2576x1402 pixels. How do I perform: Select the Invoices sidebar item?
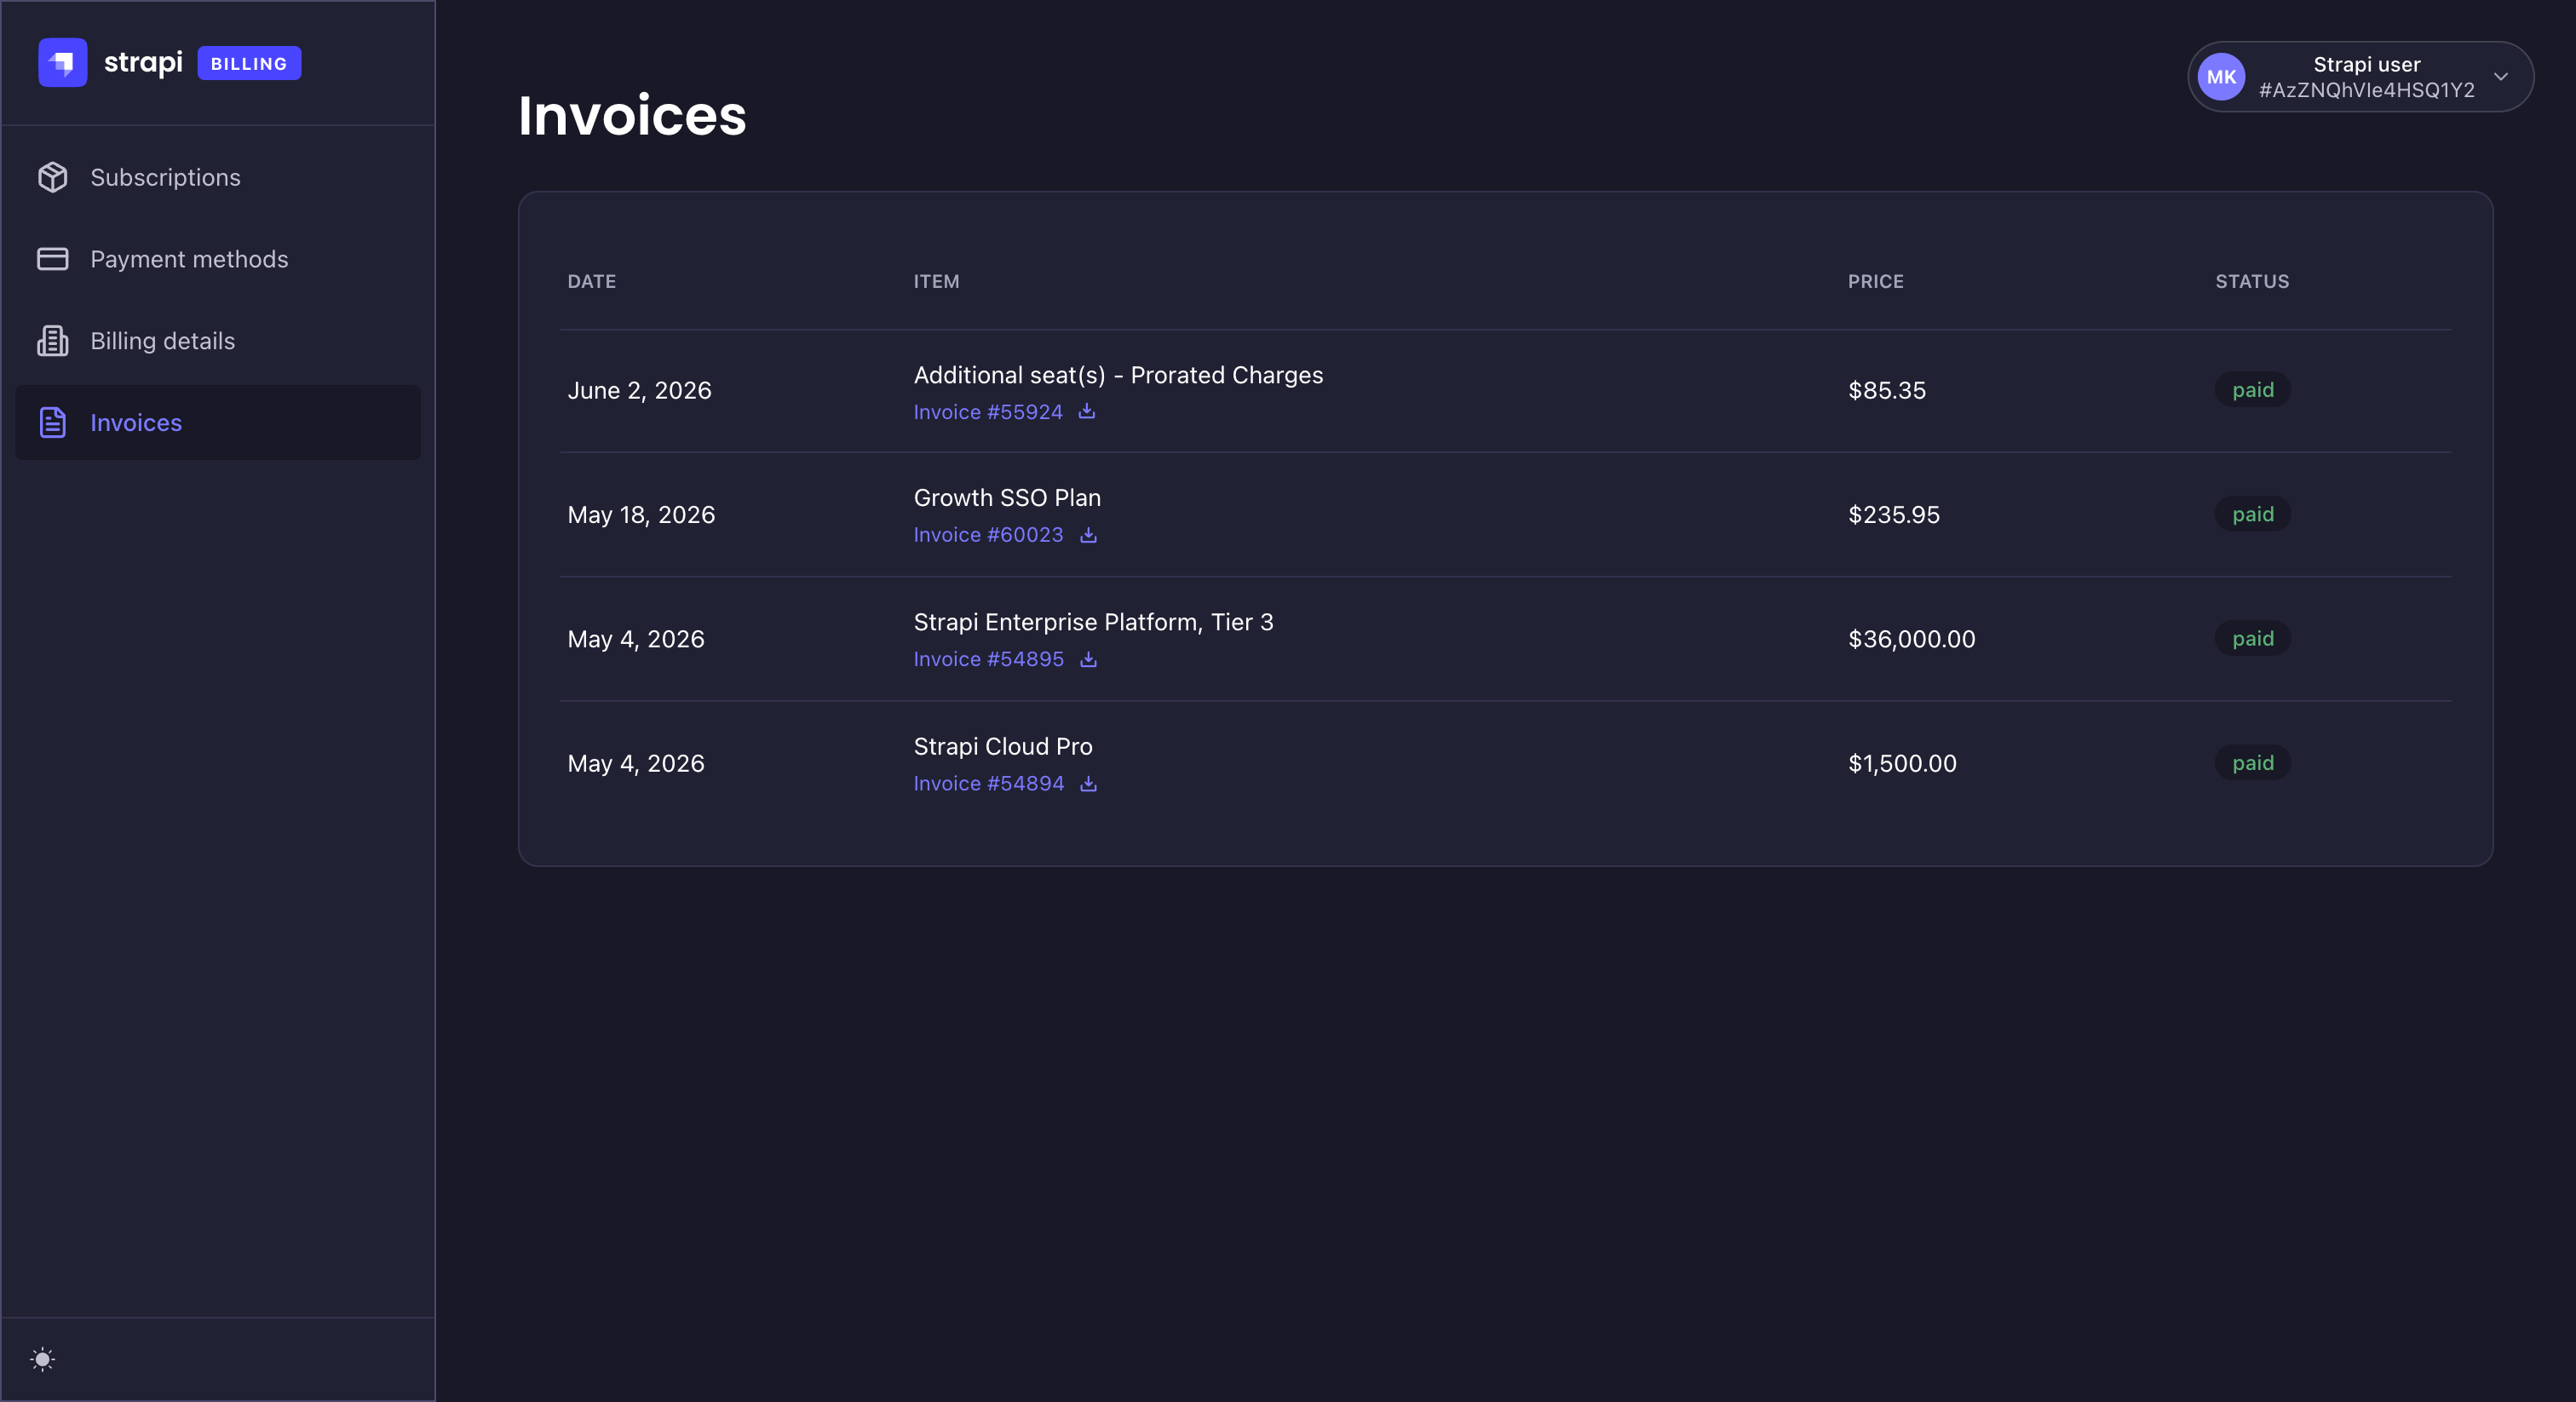[218, 422]
